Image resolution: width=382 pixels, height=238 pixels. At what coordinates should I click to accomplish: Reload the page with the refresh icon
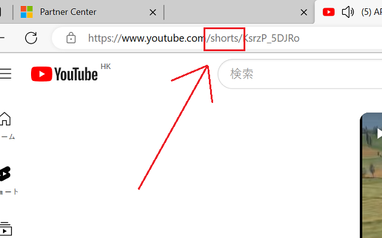coord(31,38)
